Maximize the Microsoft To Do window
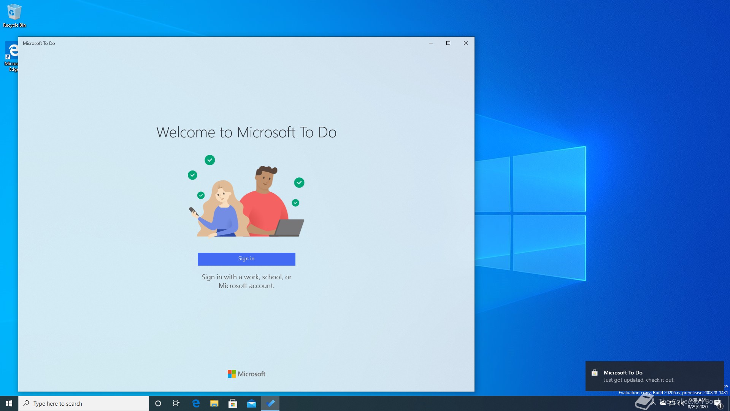The image size is (730, 411). click(448, 43)
